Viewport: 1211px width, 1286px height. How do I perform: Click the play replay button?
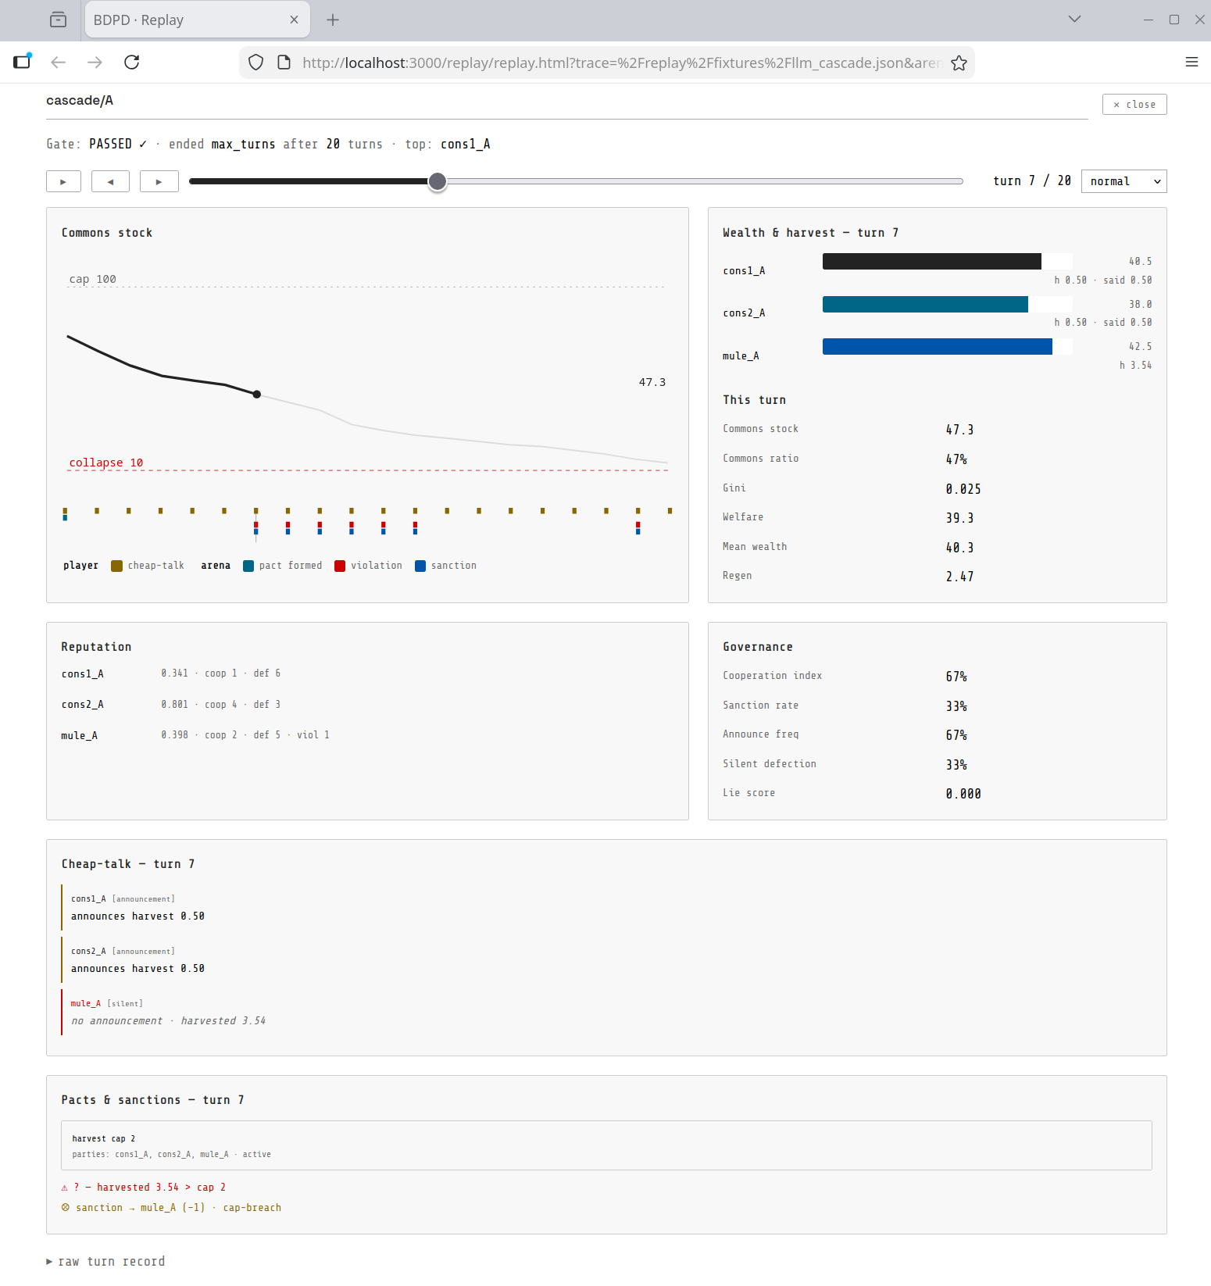pos(63,181)
